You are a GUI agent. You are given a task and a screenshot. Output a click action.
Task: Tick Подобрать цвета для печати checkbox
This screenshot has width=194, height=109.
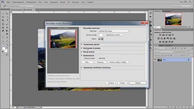47,75
